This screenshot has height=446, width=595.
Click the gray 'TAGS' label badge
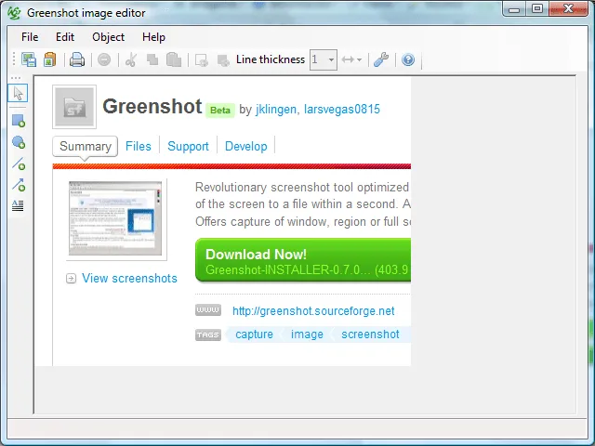tap(208, 334)
